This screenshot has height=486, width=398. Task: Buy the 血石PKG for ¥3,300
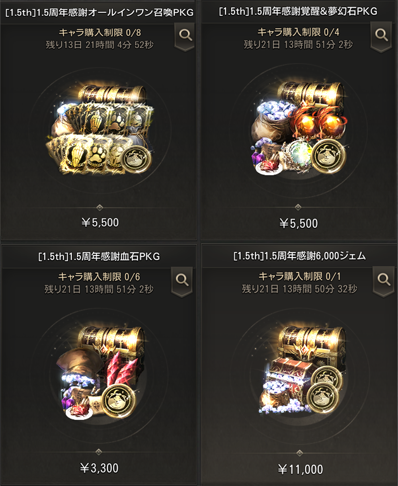[x=99, y=468]
